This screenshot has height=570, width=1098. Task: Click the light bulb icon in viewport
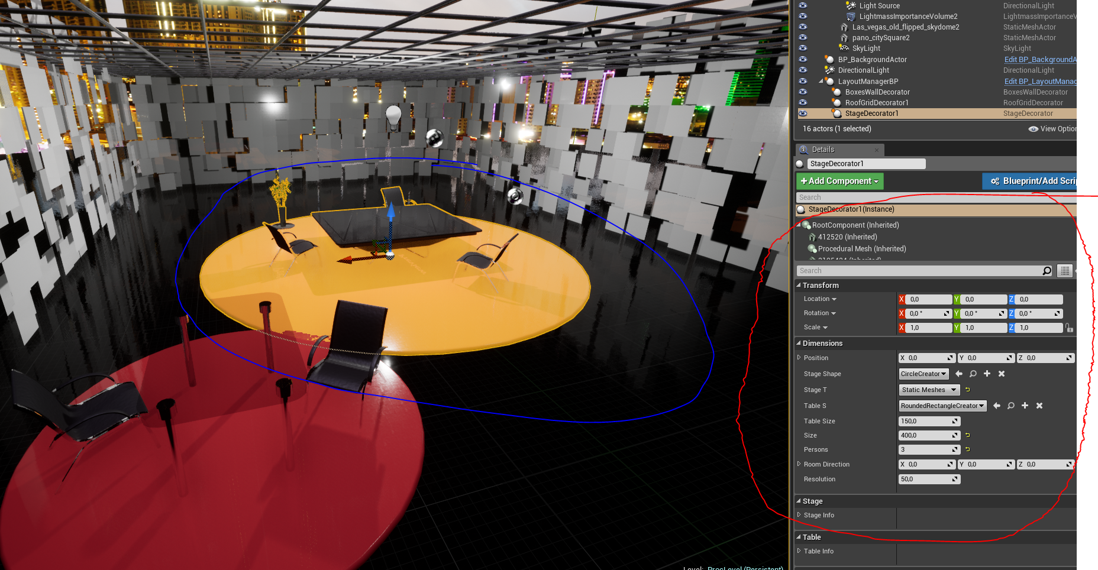[393, 116]
